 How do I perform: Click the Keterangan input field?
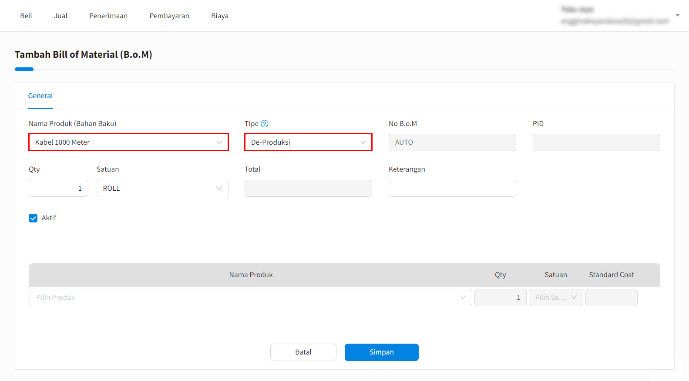452,189
